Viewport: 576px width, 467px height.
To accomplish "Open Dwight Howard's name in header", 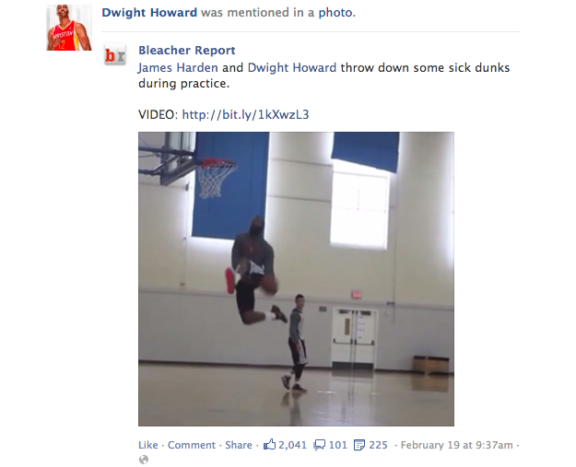I will [x=149, y=13].
